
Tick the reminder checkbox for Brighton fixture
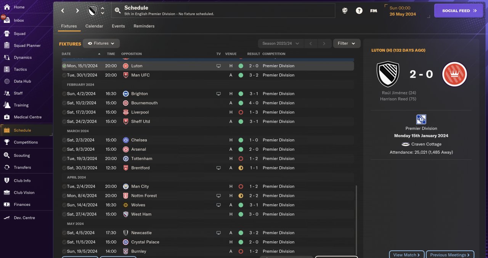64,94
